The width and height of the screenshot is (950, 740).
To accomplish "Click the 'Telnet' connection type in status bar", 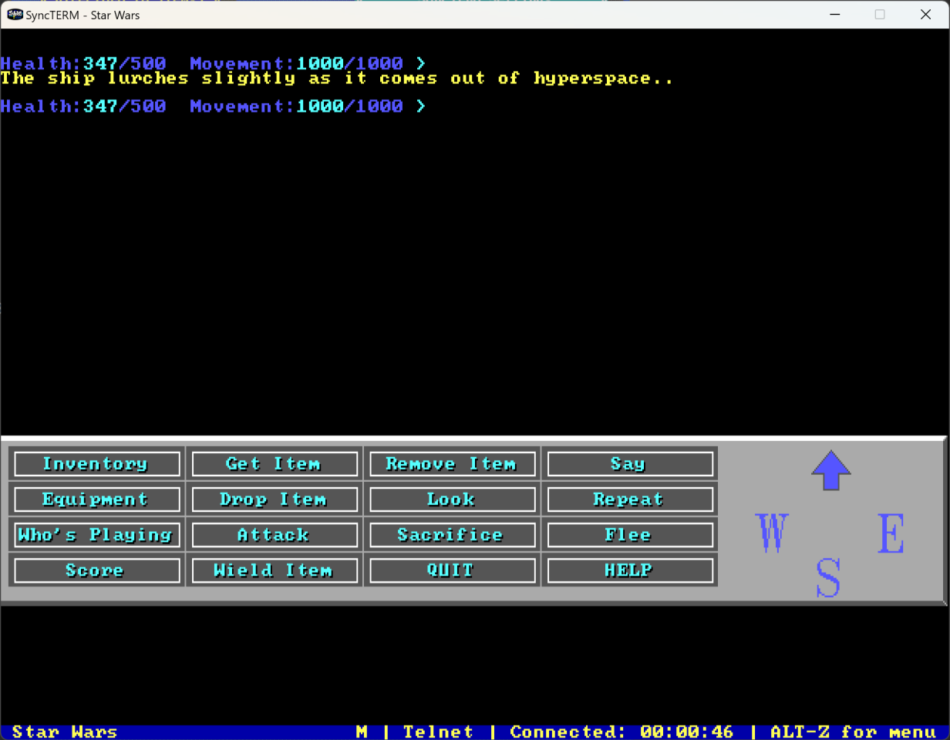I will pos(438,732).
